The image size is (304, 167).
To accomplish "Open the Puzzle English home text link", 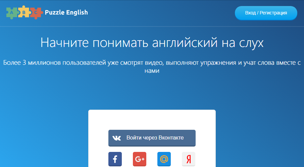I will [66, 12].
